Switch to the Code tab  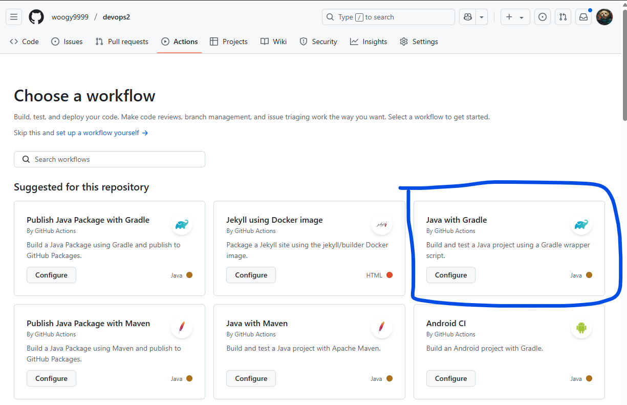(24, 41)
